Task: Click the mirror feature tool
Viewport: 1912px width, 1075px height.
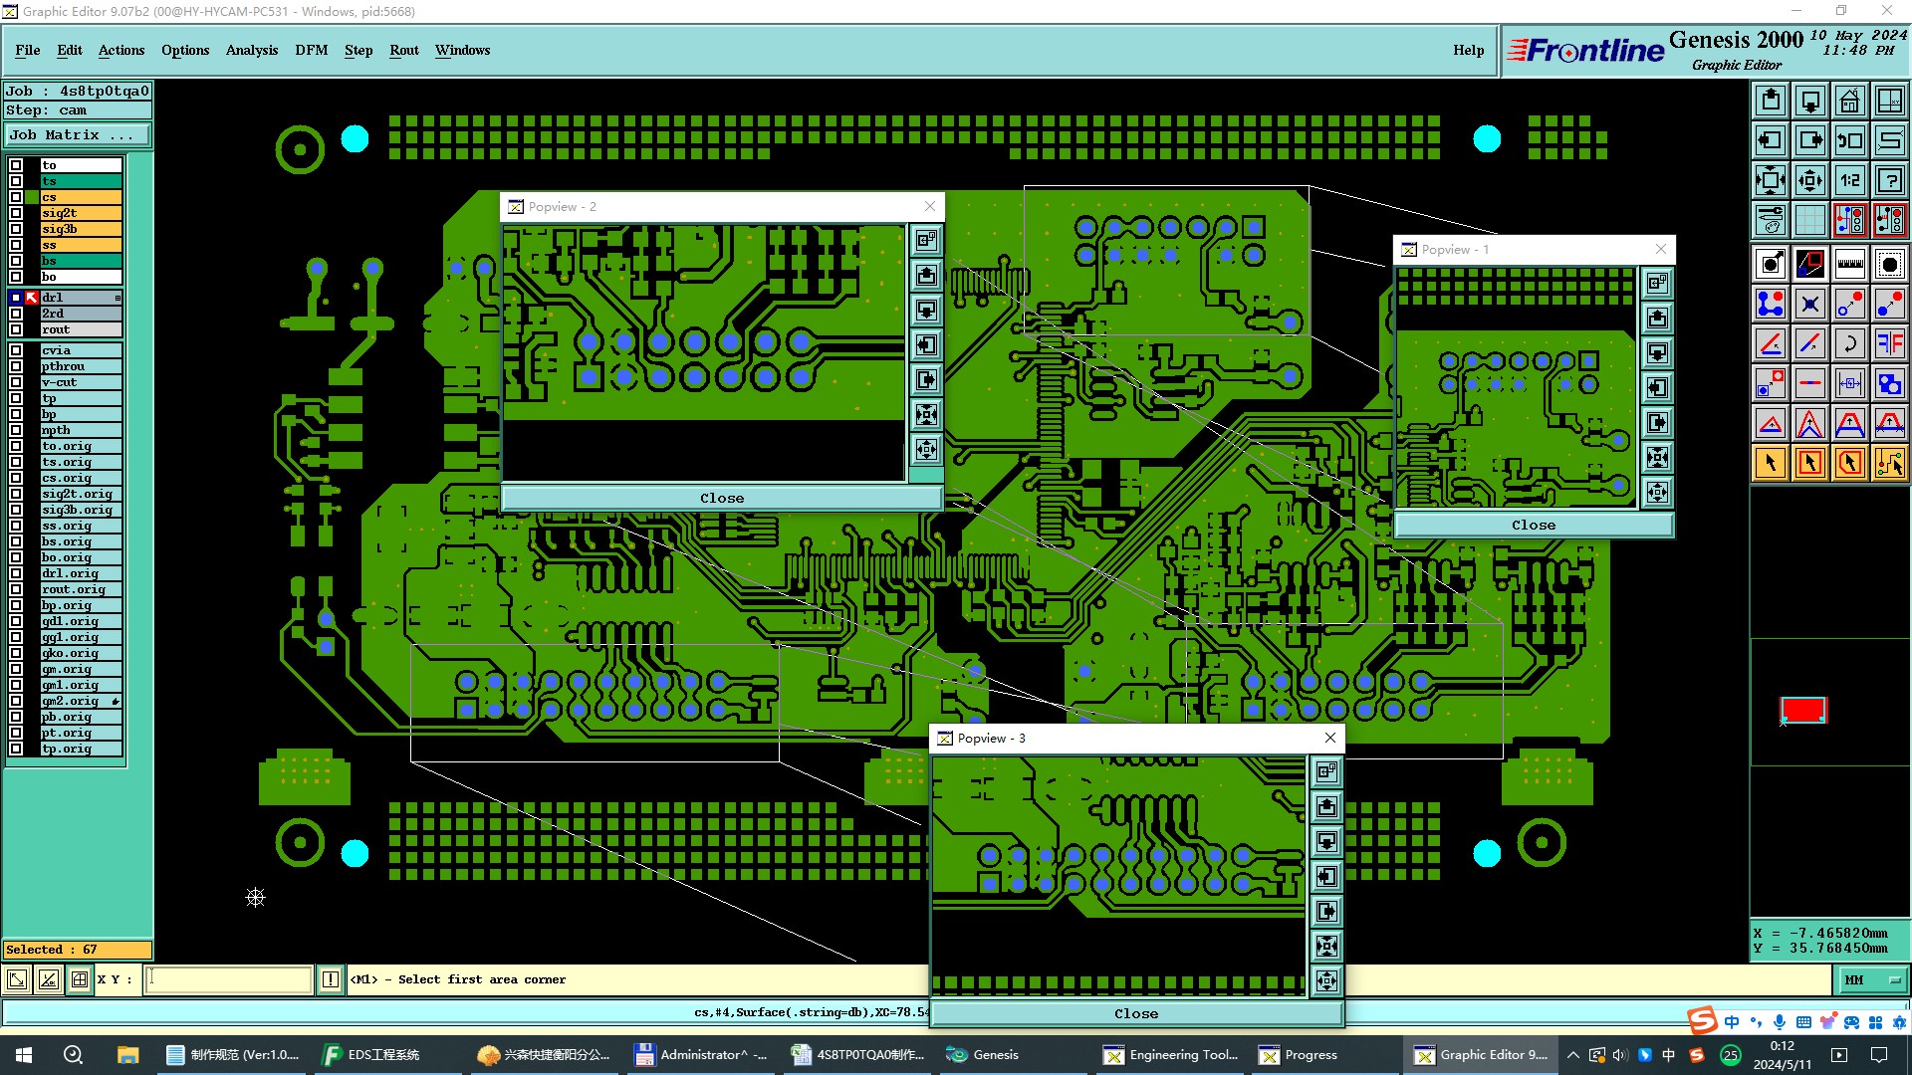Action: point(1889,343)
